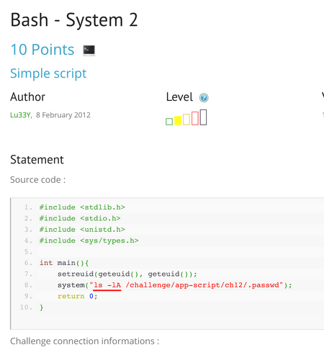The height and width of the screenshot is (355, 324).
Task: Click Challenge connection informations text
Action: 85,341
